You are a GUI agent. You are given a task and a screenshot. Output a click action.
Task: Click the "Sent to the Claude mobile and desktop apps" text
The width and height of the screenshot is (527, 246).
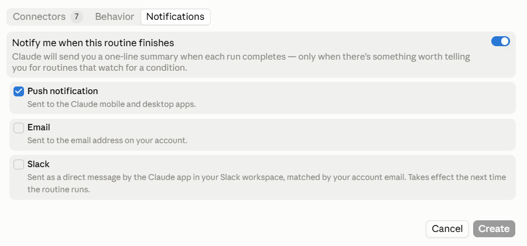tap(112, 104)
